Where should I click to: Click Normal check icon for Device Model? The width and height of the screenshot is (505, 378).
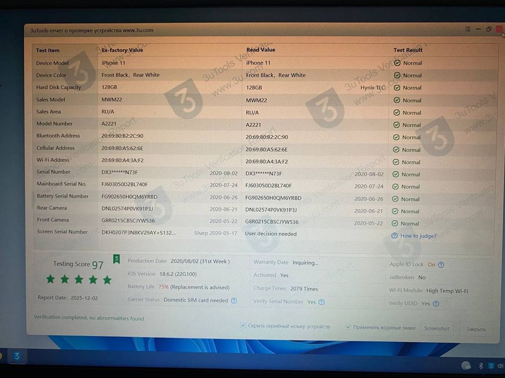tap(397, 63)
